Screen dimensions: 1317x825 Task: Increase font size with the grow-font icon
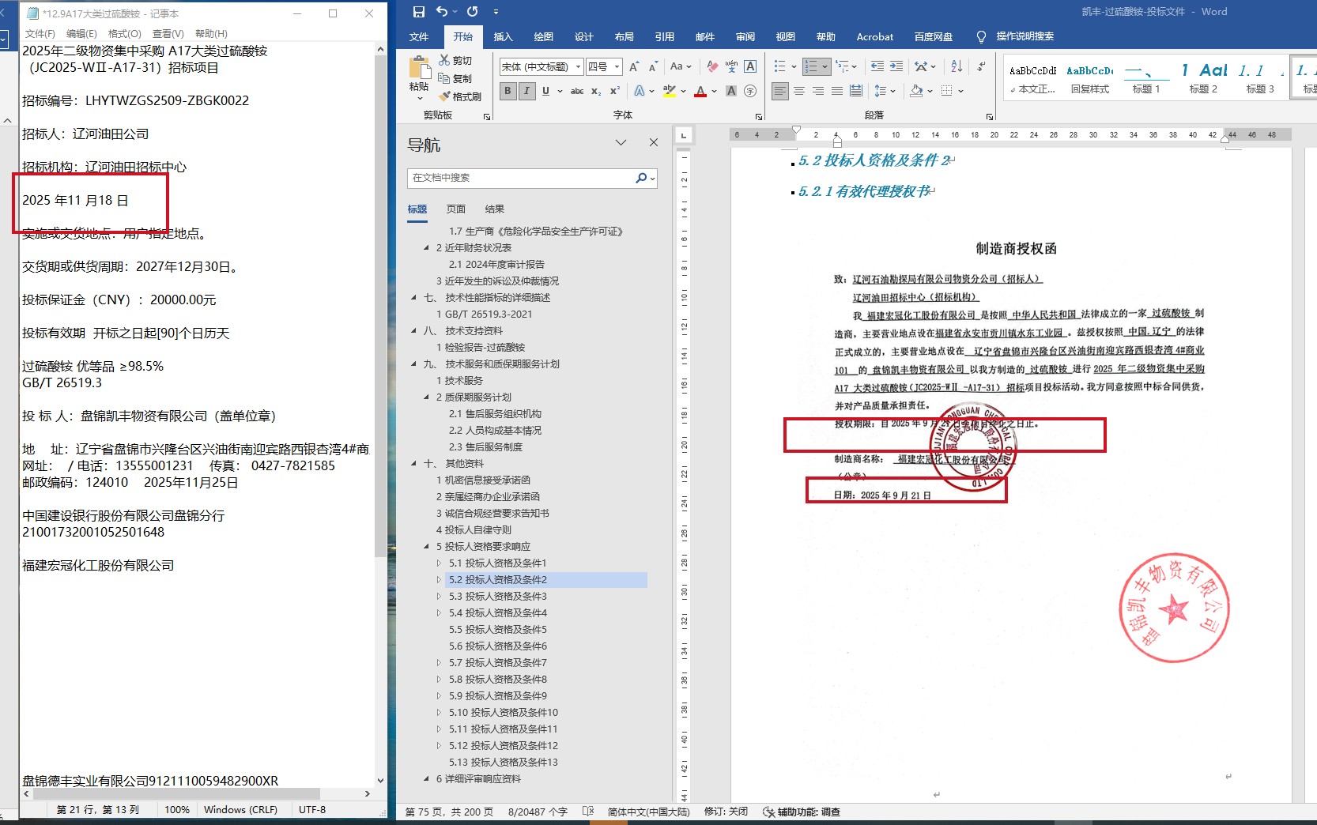[x=634, y=67]
